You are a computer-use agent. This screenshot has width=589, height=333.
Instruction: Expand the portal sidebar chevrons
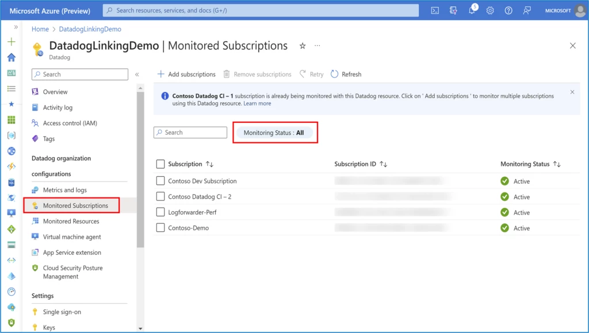tap(16, 27)
